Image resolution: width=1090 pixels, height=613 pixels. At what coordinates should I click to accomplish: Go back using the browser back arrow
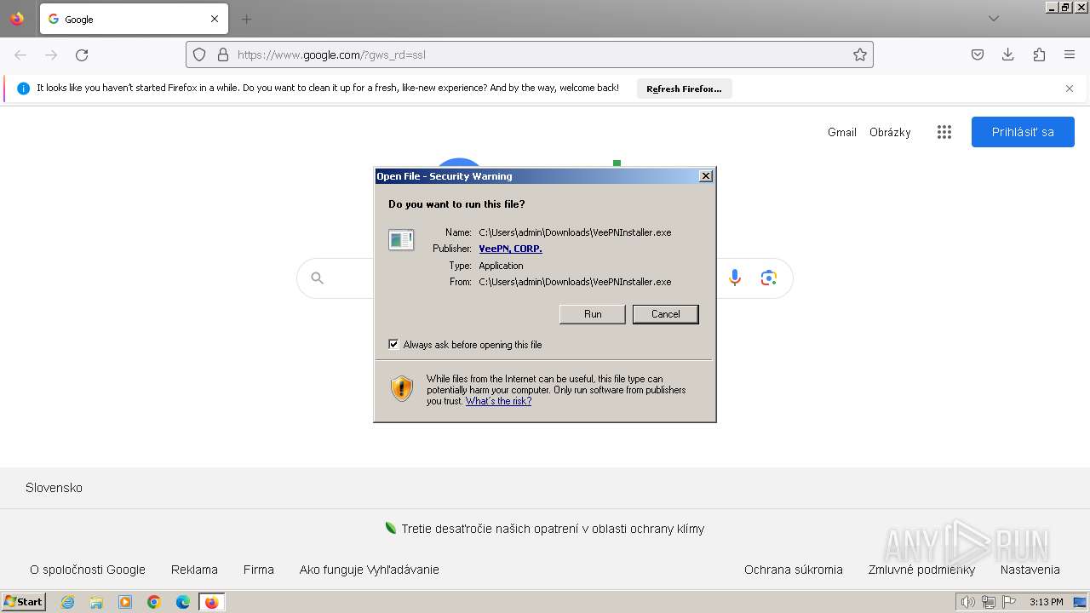point(20,54)
